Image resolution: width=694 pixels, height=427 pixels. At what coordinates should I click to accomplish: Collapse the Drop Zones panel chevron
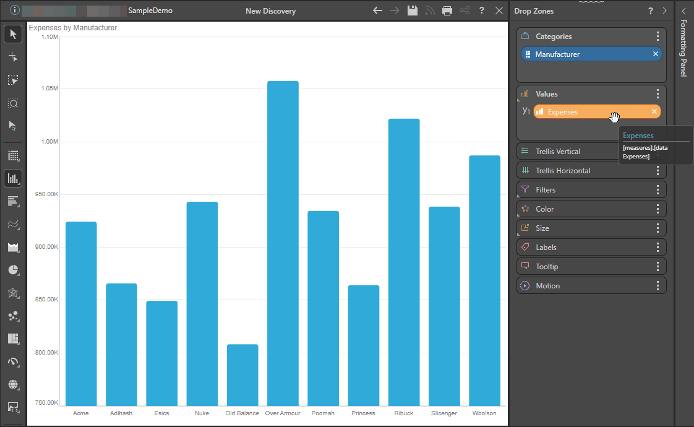click(x=664, y=11)
